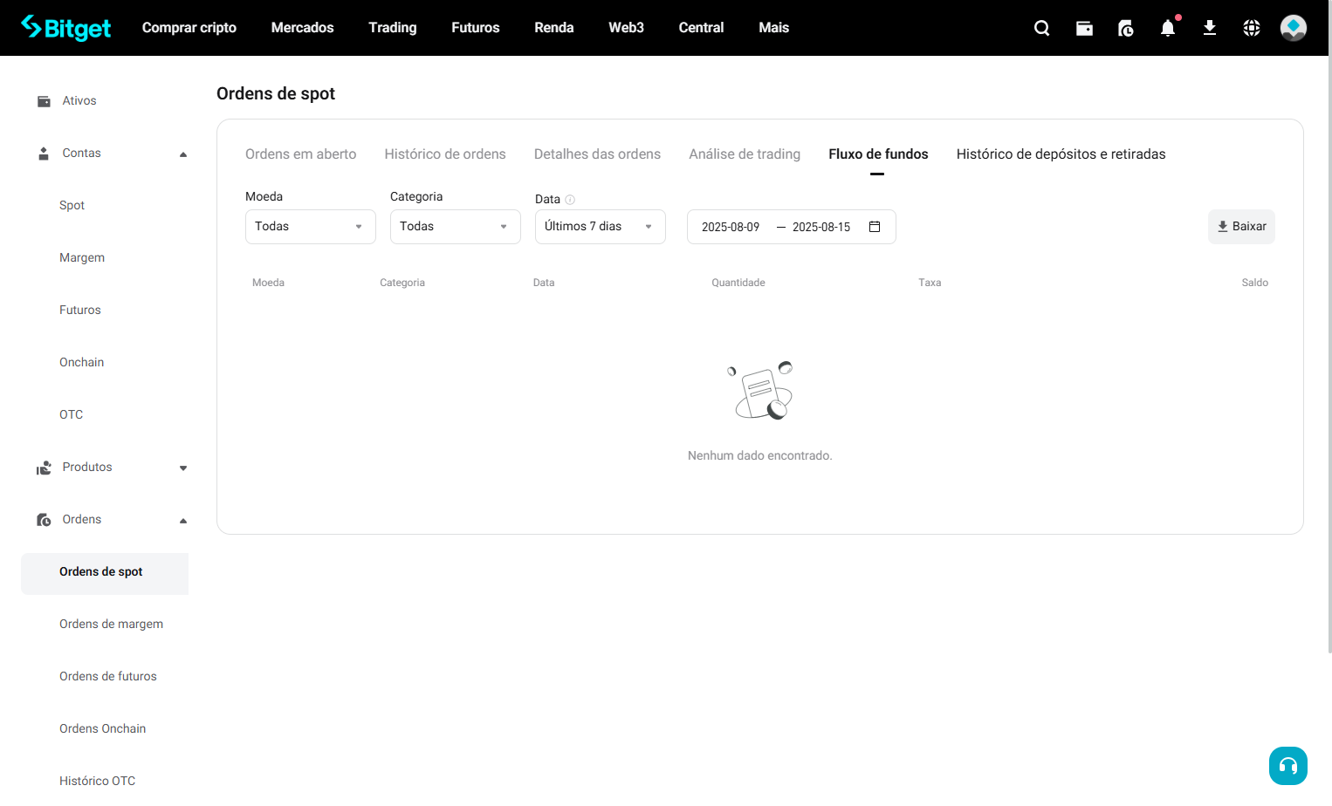Open the Mercados menu

pyautogui.click(x=303, y=28)
